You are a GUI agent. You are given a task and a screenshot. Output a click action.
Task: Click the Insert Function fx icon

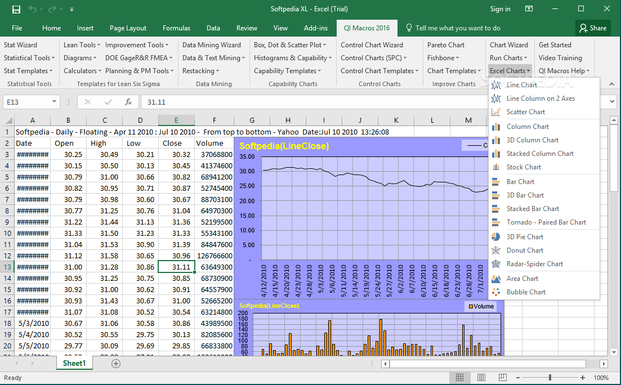click(x=128, y=102)
